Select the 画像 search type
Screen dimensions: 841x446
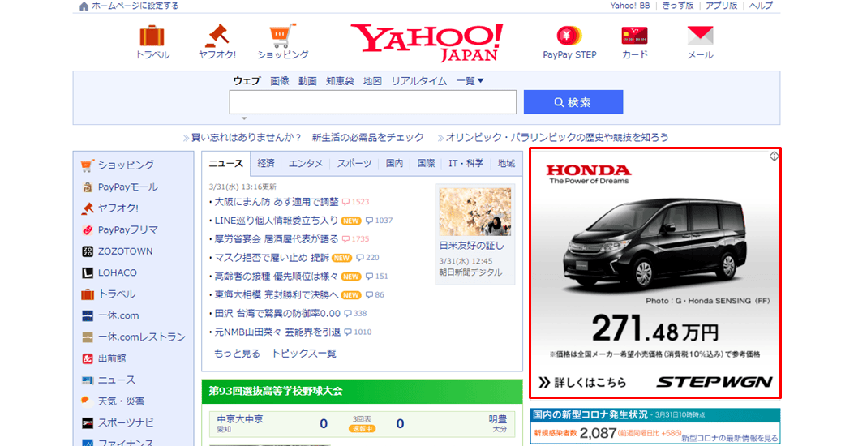pos(280,81)
